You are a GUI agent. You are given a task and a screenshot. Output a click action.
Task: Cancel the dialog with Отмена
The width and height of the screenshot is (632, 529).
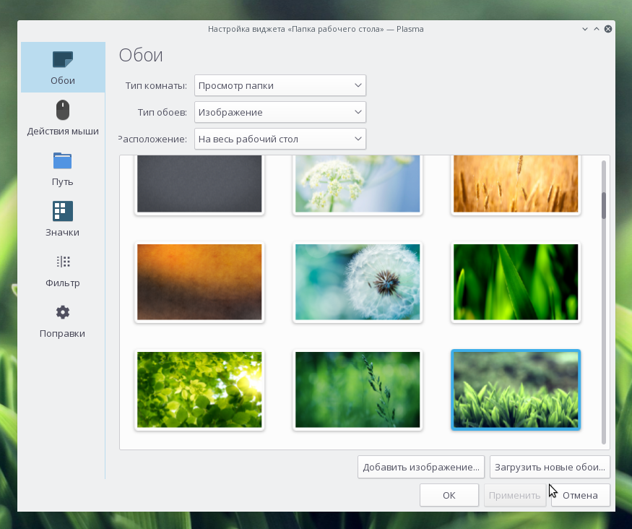coord(581,495)
